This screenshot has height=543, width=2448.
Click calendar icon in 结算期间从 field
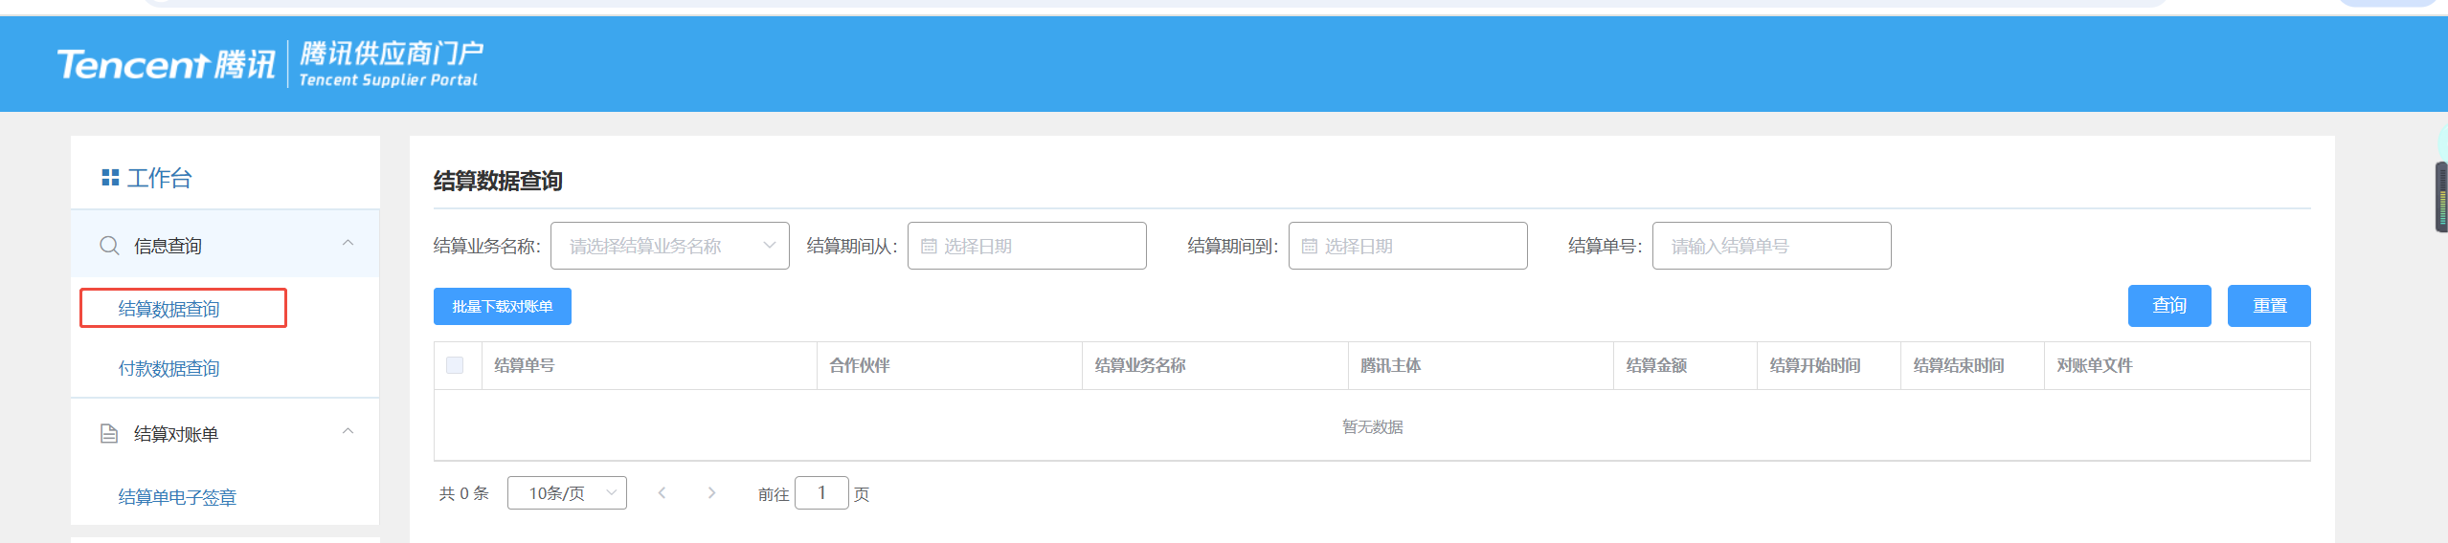pos(929,247)
